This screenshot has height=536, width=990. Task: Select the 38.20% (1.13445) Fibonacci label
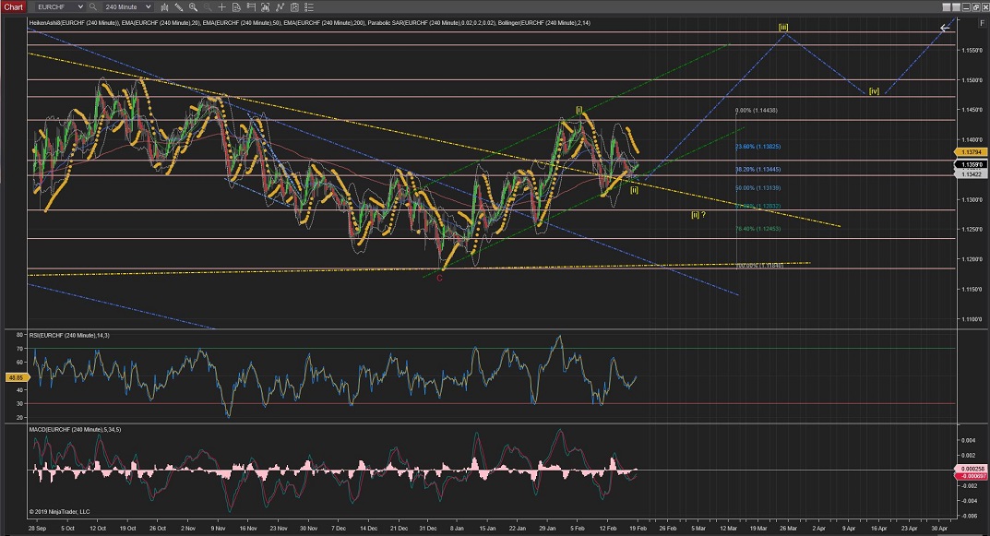[x=757, y=169]
